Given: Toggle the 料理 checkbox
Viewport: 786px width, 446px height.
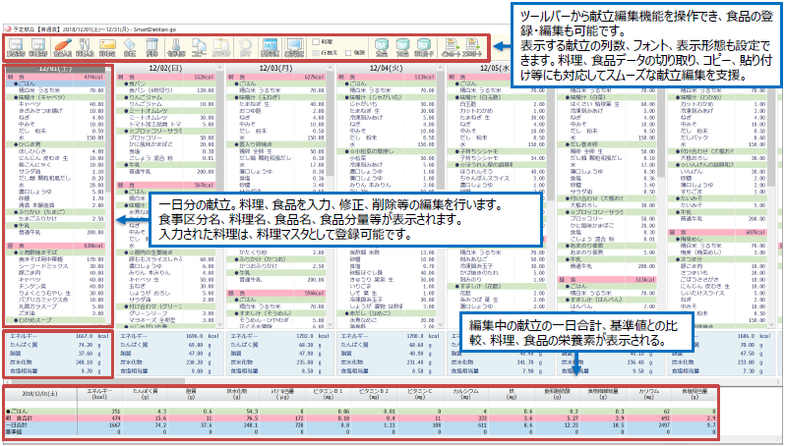Looking at the screenshot, I should click(x=316, y=41).
